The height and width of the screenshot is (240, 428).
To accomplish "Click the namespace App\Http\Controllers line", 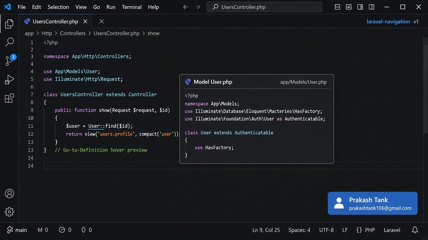I will pos(87,56).
